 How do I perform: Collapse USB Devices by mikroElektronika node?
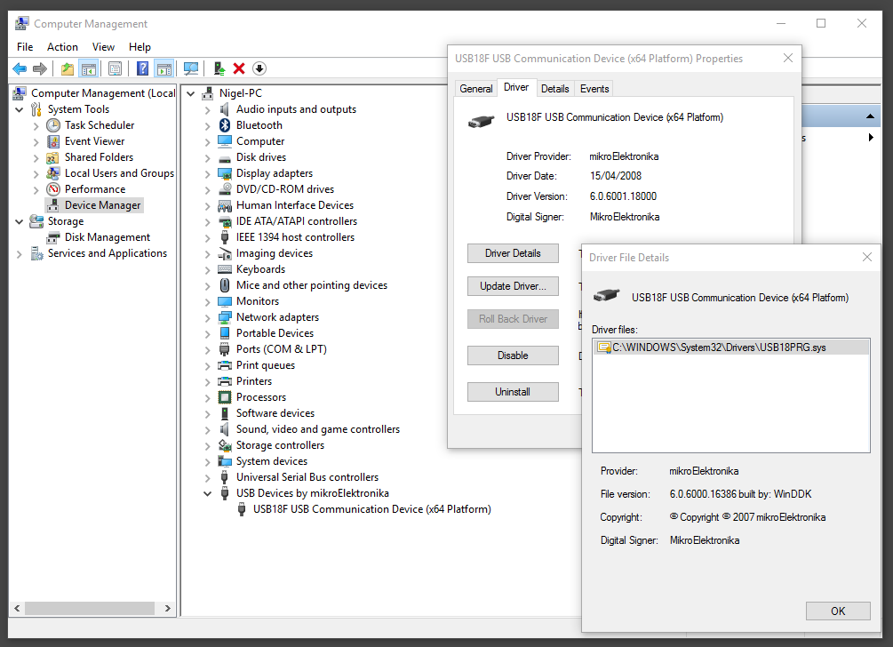pyautogui.click(x=208, y=493)
